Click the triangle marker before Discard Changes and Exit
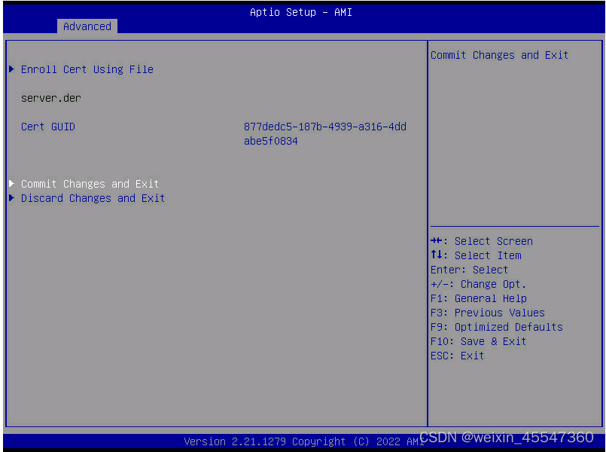This screenshot has width=606, height=452. tap(11, 198)
